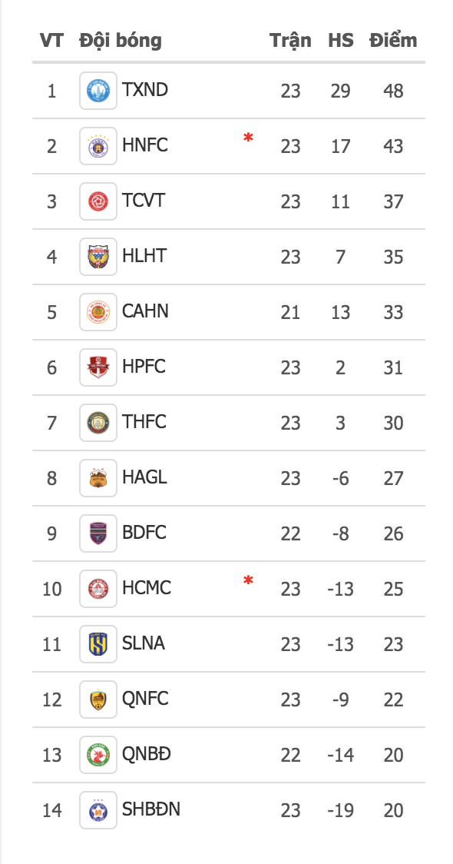Click the HLHT team crest
The image size is (453, 864).
(x=98, y=257)
